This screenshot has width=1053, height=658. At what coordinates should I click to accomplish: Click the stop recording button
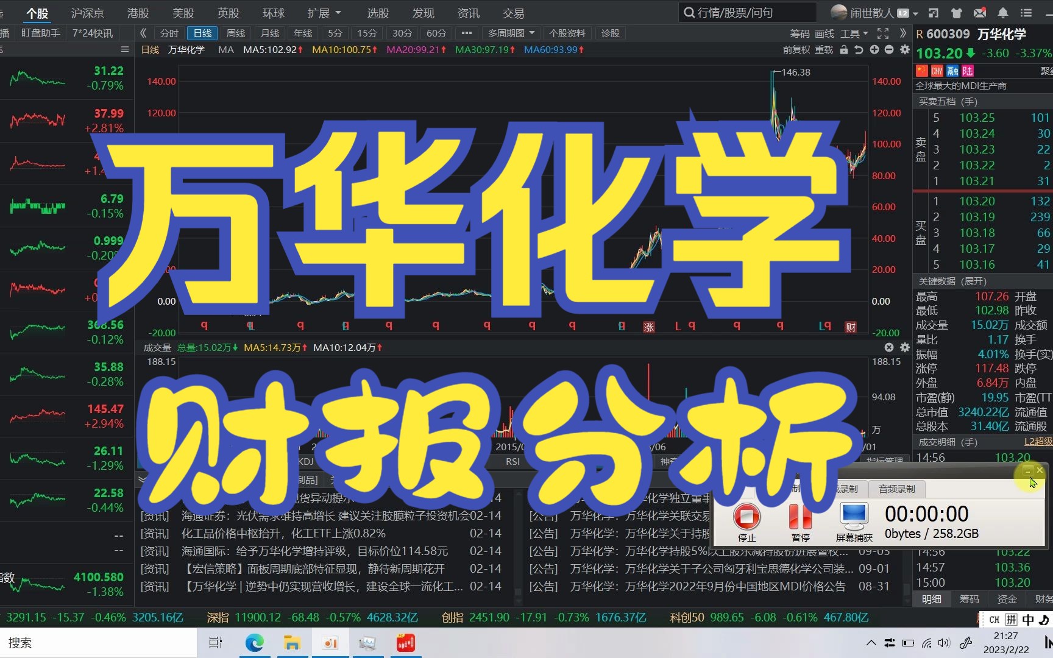[x=746, y=523]
